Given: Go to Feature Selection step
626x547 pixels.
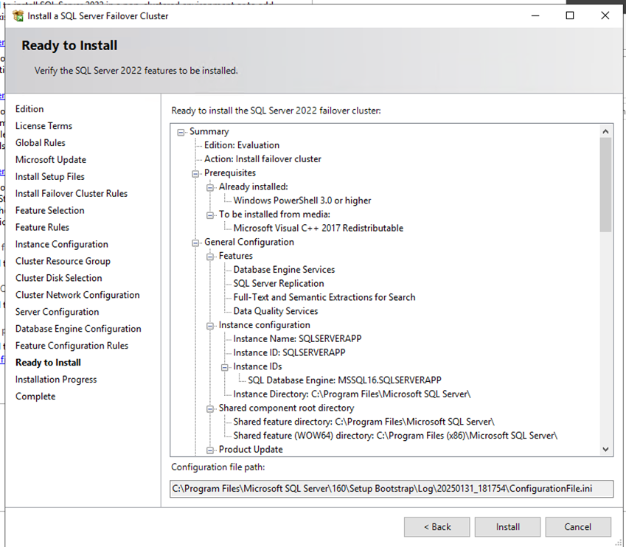Looking at the screenshot, I should 50,210.
